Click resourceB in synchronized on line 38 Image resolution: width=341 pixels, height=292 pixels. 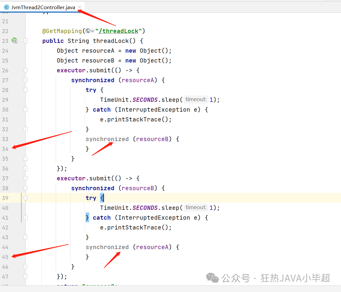click(138, 188)
